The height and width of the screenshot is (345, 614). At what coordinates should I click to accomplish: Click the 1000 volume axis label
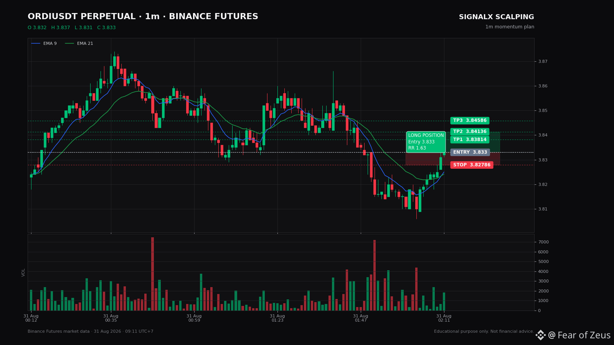coord(543,301)
